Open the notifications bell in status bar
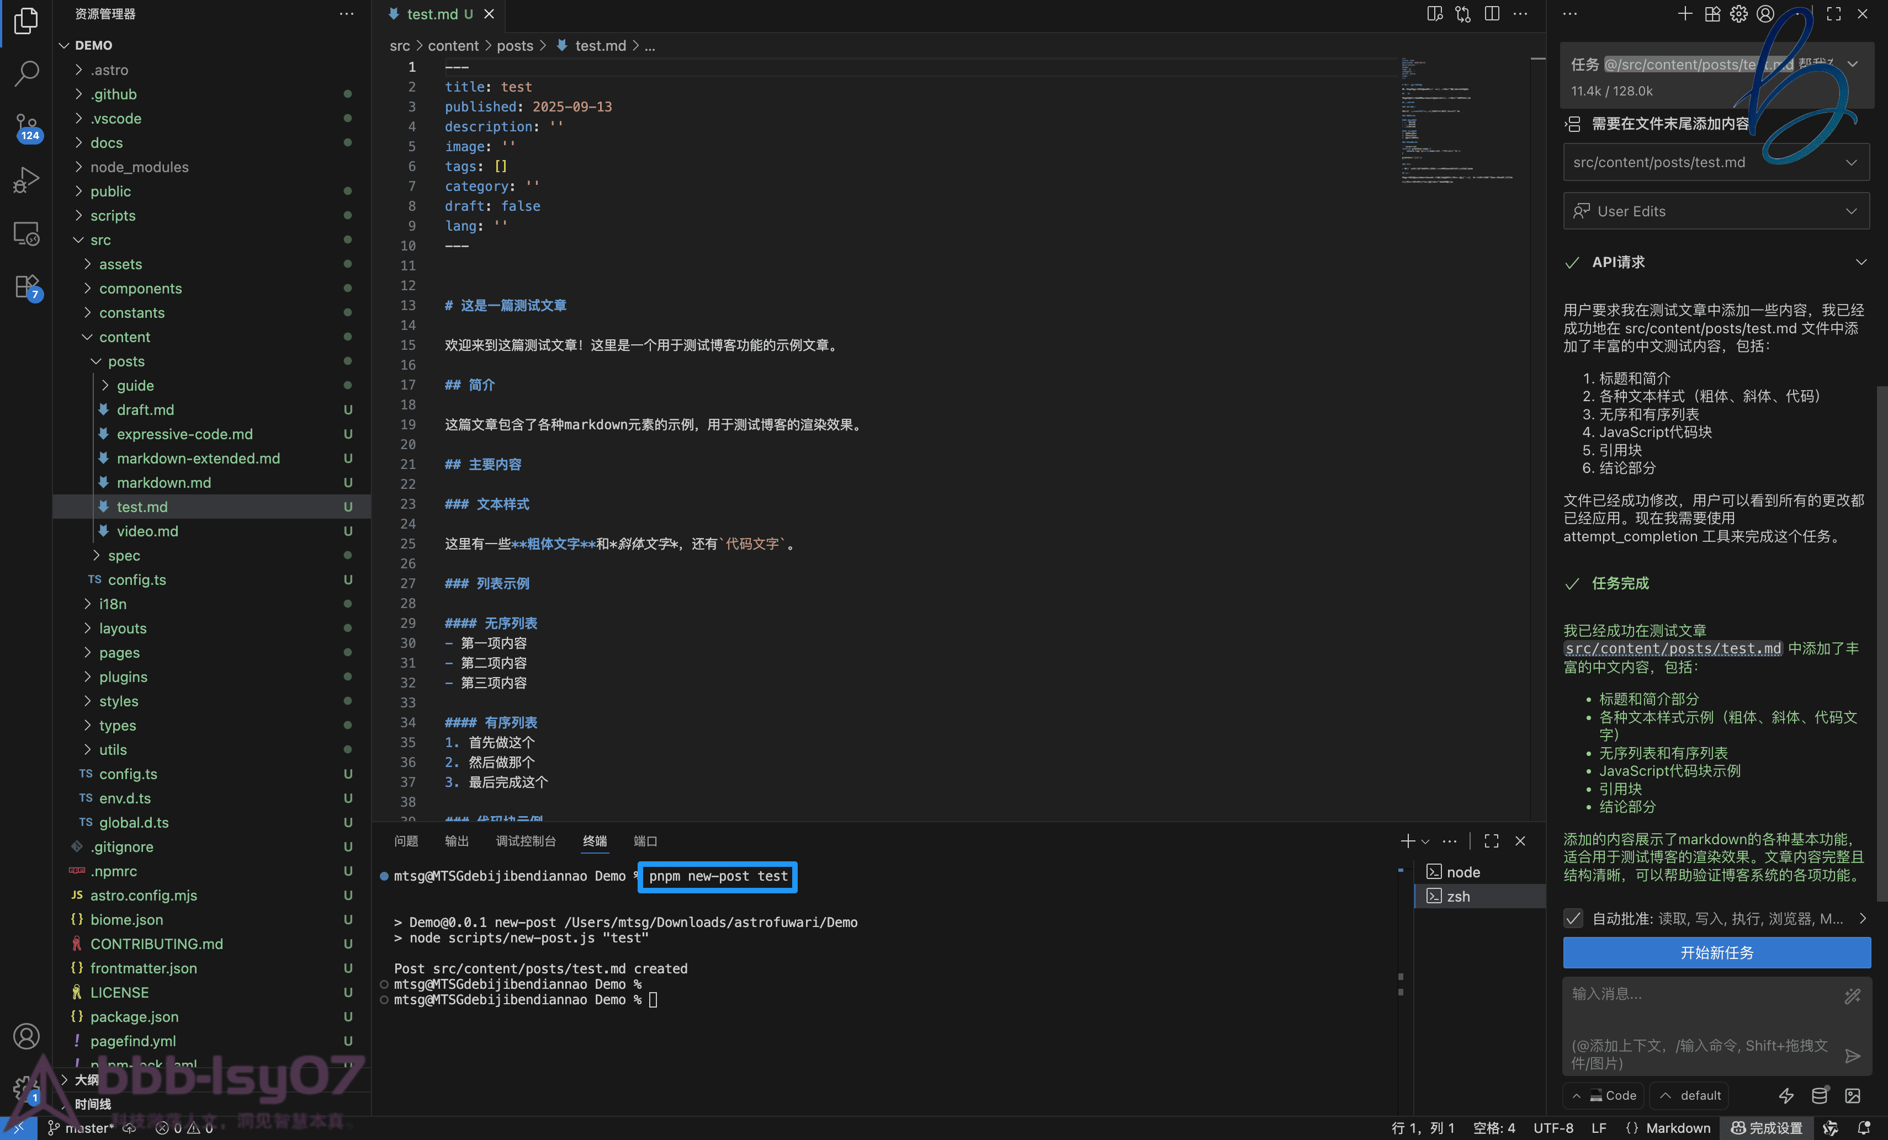 pos(1864,1128)
